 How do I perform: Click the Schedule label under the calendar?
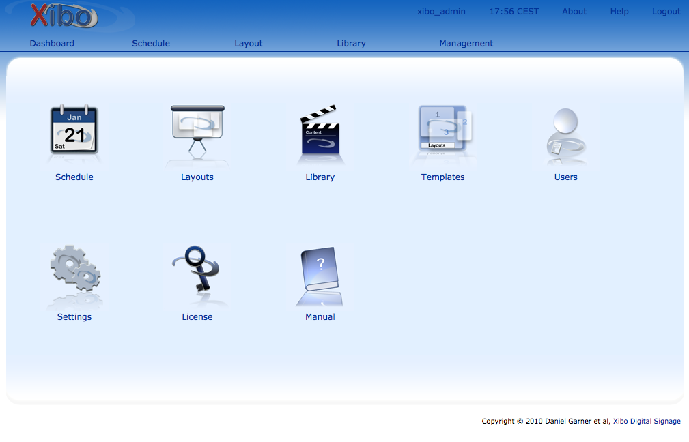point(74,177)
